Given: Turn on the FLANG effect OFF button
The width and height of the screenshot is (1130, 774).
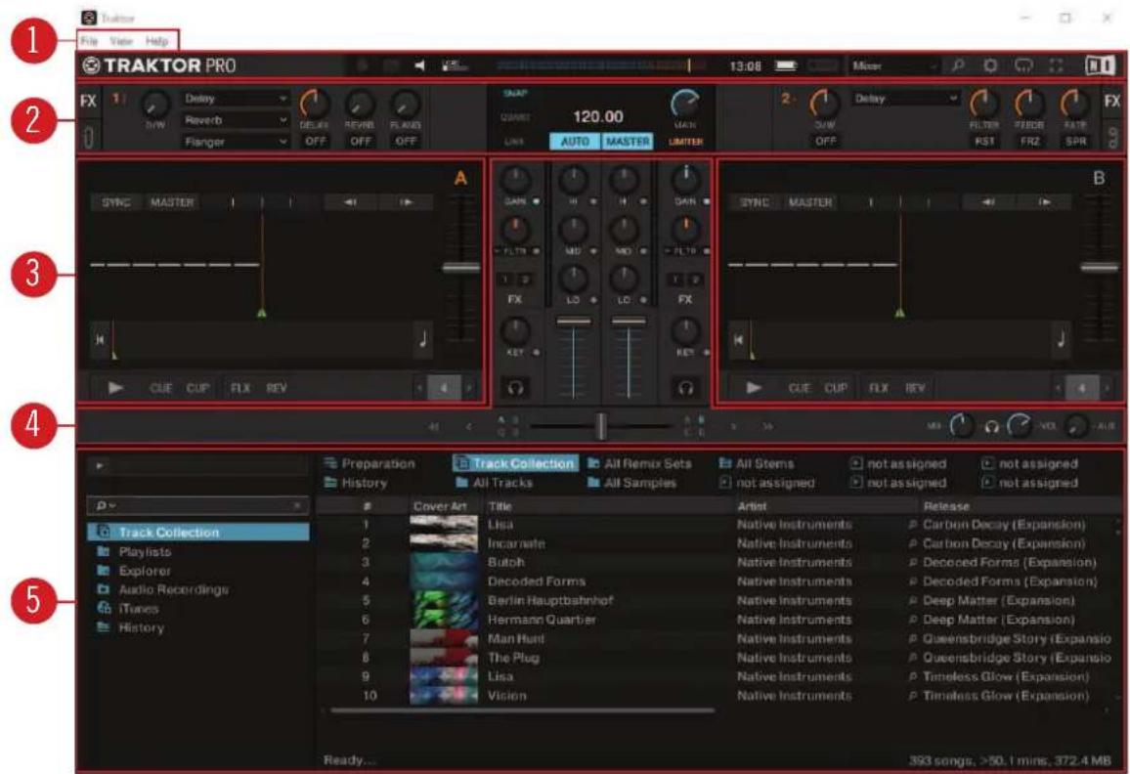Looking at the screenshot, I should click(406, 142).
